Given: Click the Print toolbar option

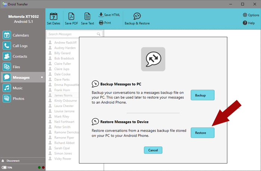Looking at the screenshot, I should (x=105, y=23).
